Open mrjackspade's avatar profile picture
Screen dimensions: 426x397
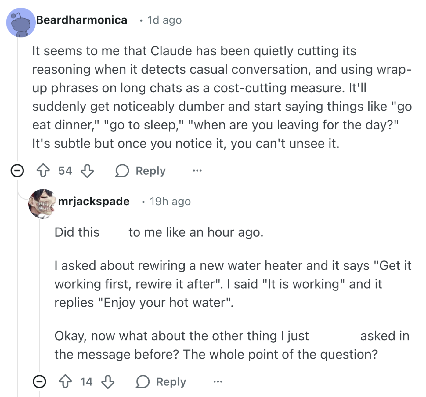(x=42, y=203)
